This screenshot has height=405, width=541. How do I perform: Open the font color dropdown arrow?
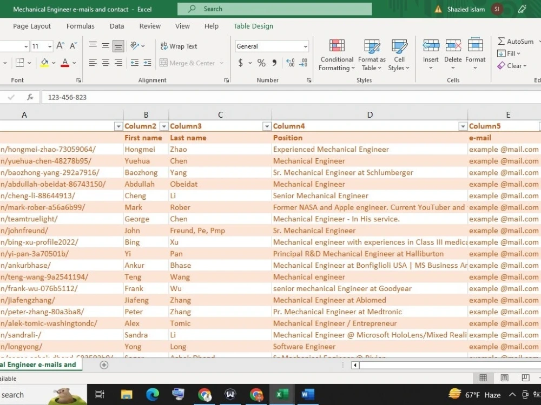click(74, 63)
